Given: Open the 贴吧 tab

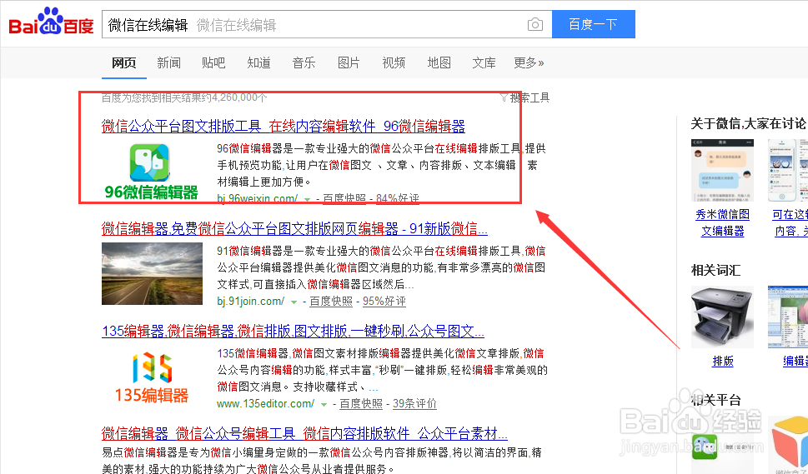Looking at the screenshot, I should pyautogui.click(x=213, y=62).
